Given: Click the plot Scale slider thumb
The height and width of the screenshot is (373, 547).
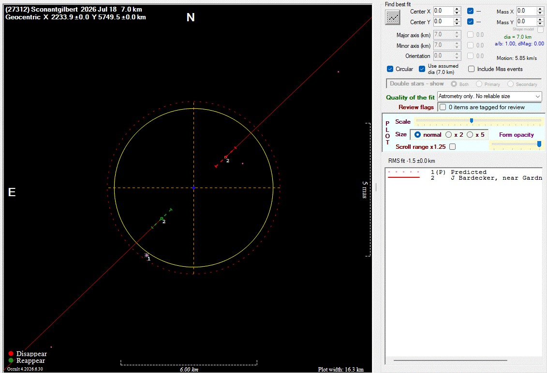Looking at the screenshot, I should click(x=471, y=121).
